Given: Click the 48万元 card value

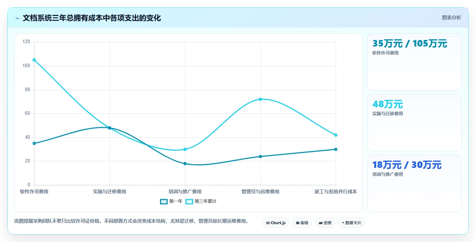Looking at the screenshot, I should (x=388, y=104).
